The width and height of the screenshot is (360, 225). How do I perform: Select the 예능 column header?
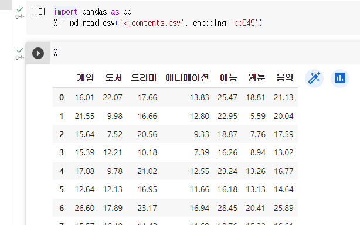(229, 78)
